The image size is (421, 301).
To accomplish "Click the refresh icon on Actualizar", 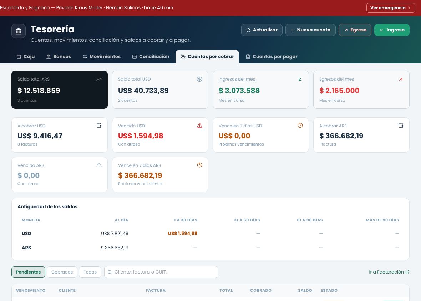I will click(248, 30).
